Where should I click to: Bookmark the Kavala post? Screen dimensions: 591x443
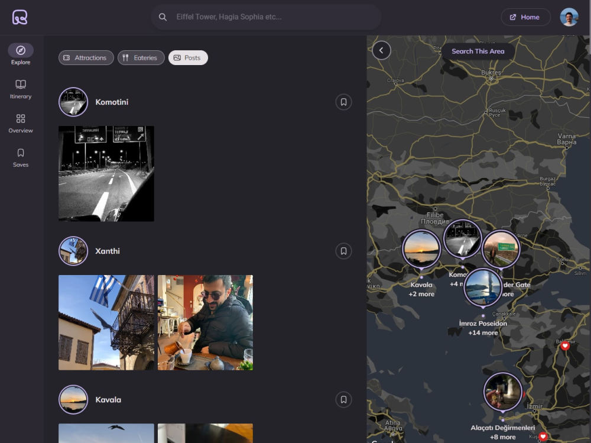click(343, 400)
